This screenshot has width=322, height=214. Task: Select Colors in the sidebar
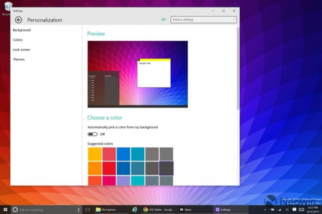(x=18, y=40)
